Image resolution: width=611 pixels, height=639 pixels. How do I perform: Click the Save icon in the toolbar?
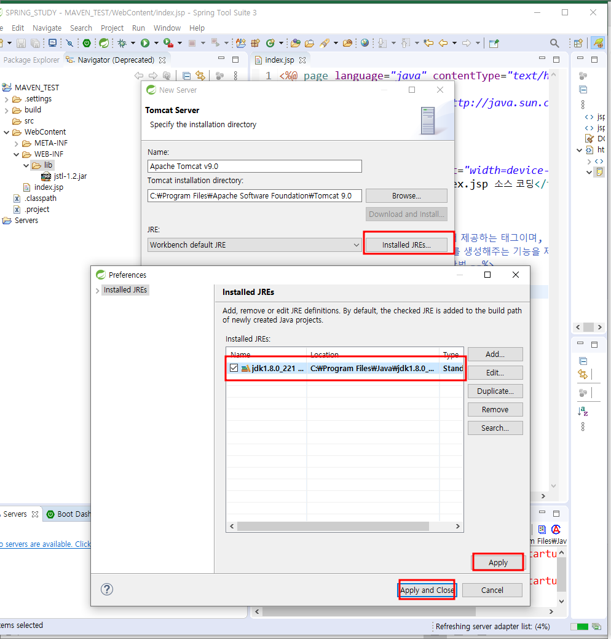[x=22, y=43]
